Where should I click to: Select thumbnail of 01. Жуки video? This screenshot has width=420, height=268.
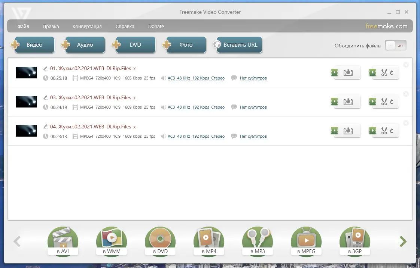pos(26,72)
